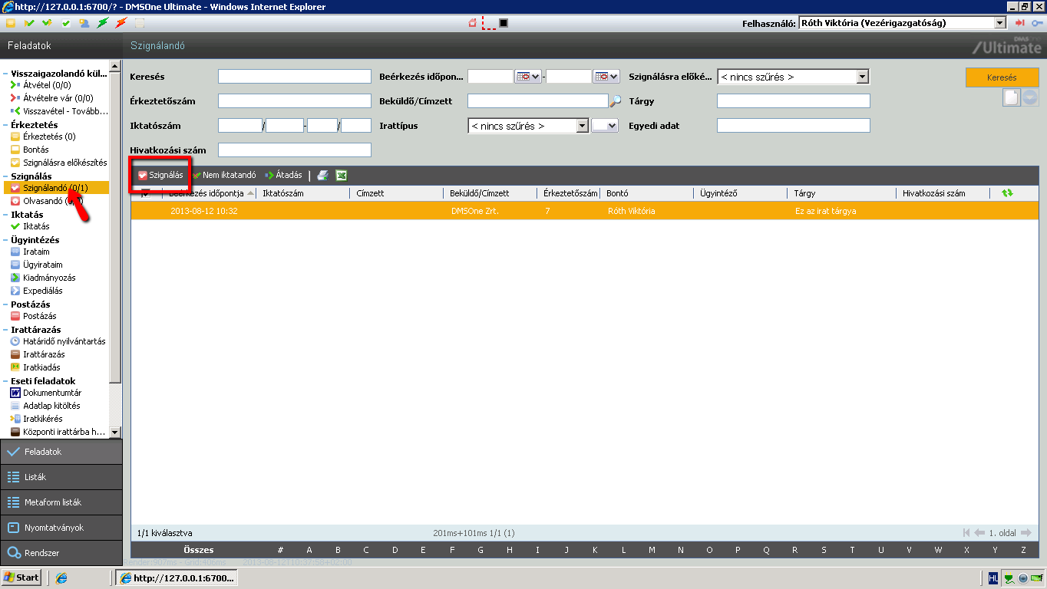Go to next page using pager arrow
Viewport: 1047px width, 589px height.
coord(1026,533)
